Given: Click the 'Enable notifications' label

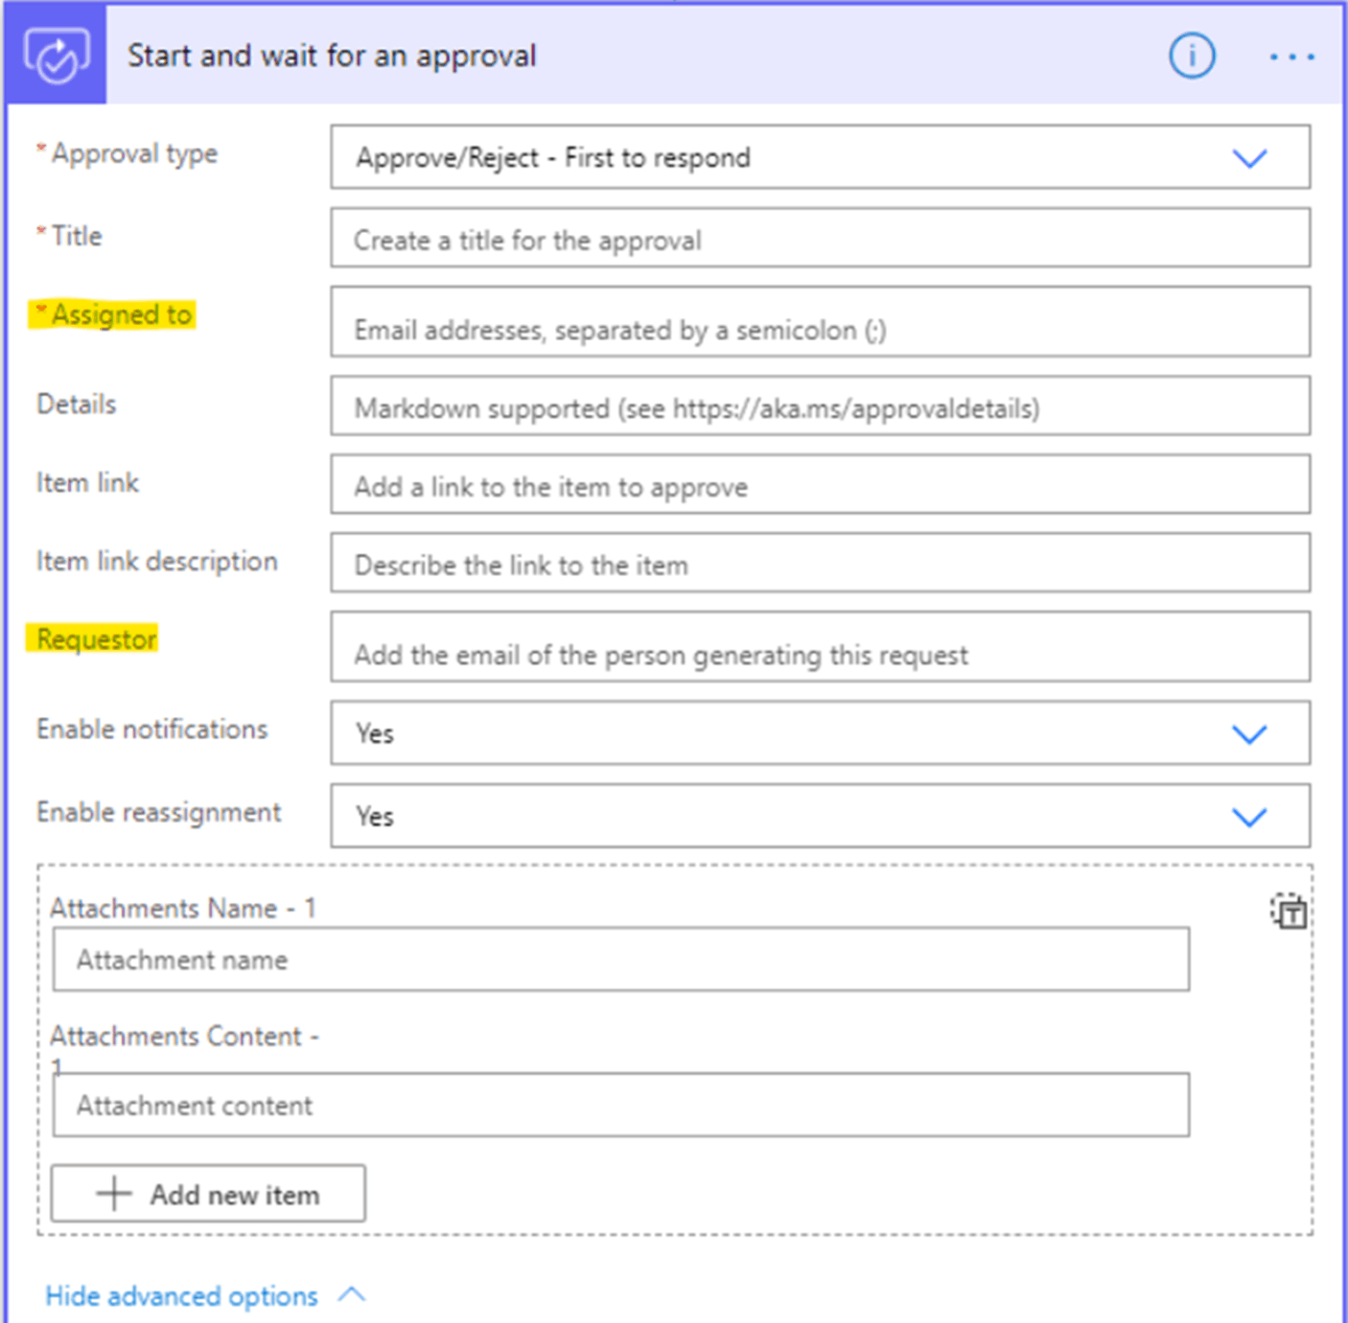Looking at the screenshot, I should 152,730.
